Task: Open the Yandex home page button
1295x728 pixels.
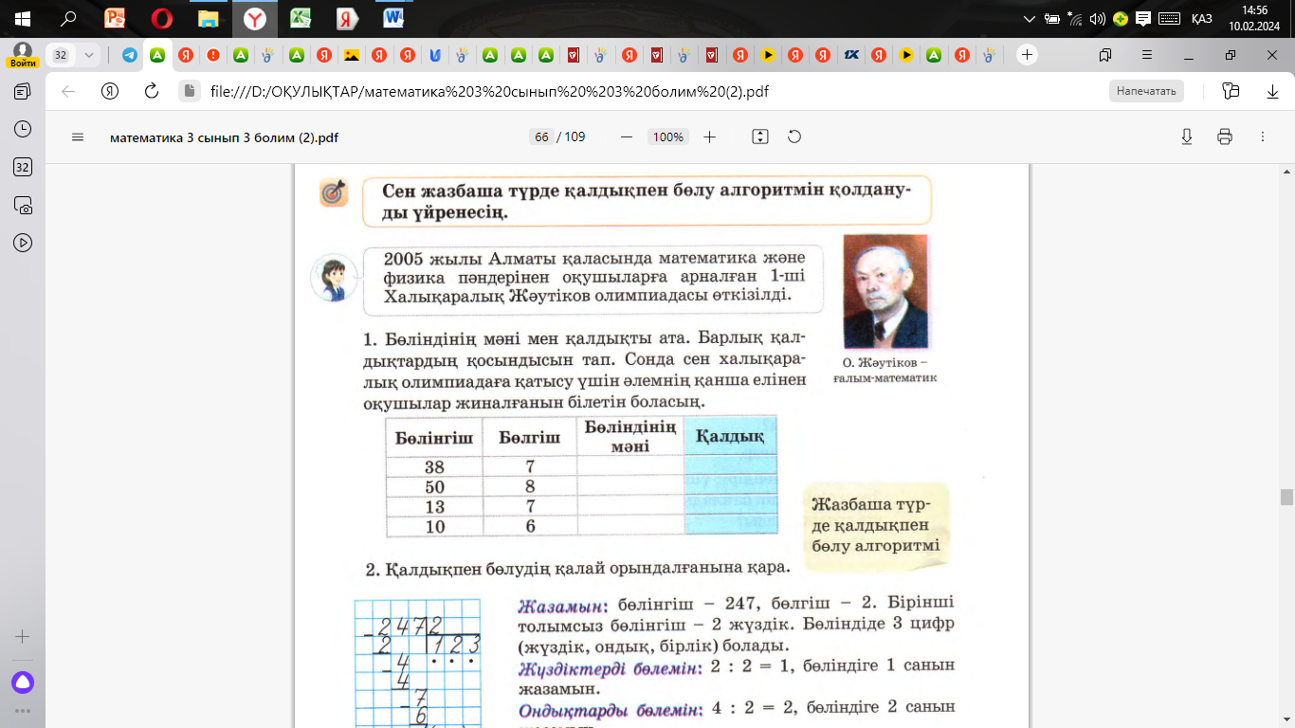Action: tap(110, 91)
